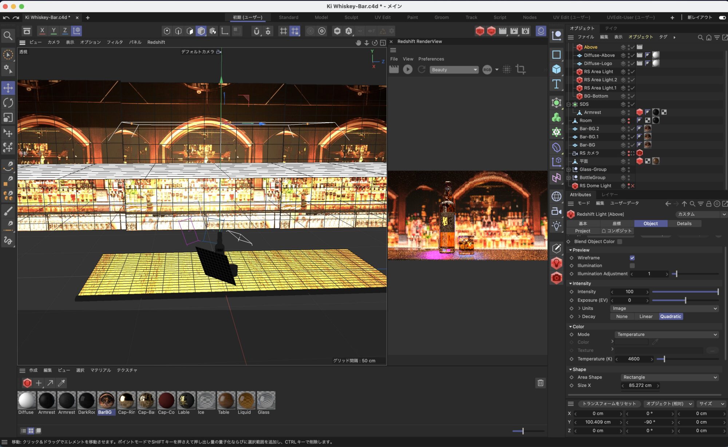Screen dimensions: 728x447
Task: Start render with RenderView play button
Action: click(408, 70)
